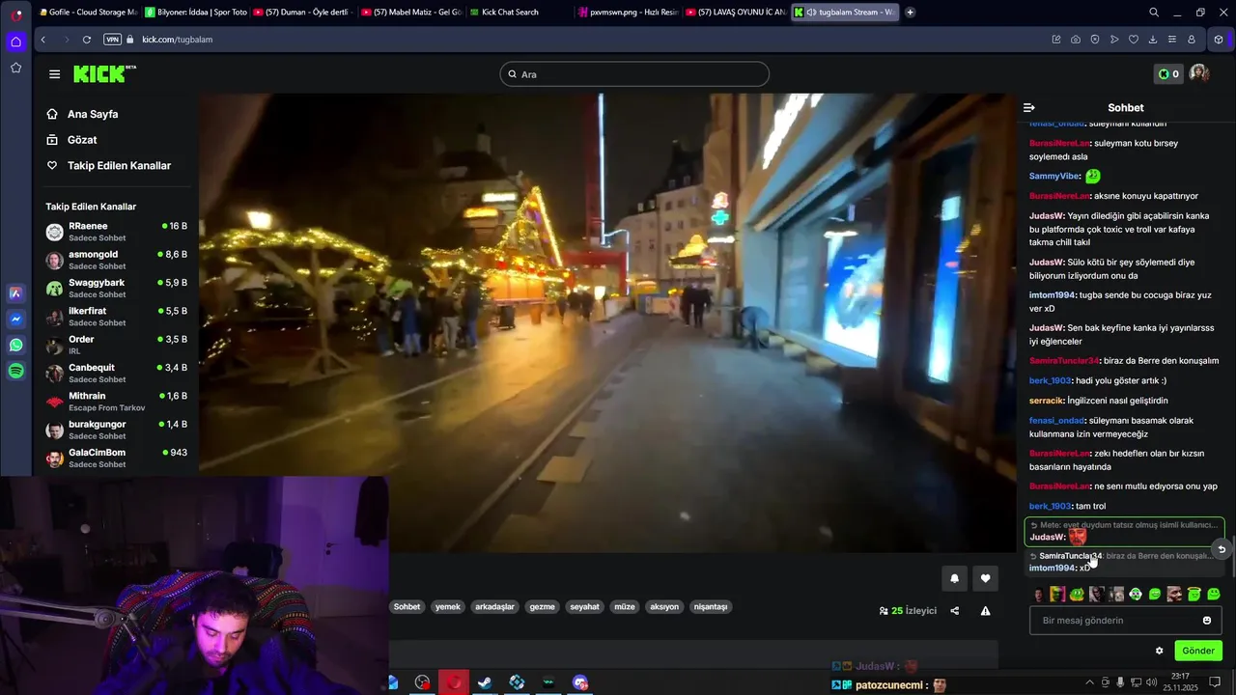The width and height of the screenshot is (1236, 695).
Task: Switch to Mabel Matiz tab
Action: pyautogui.click(x=411, y=13)
